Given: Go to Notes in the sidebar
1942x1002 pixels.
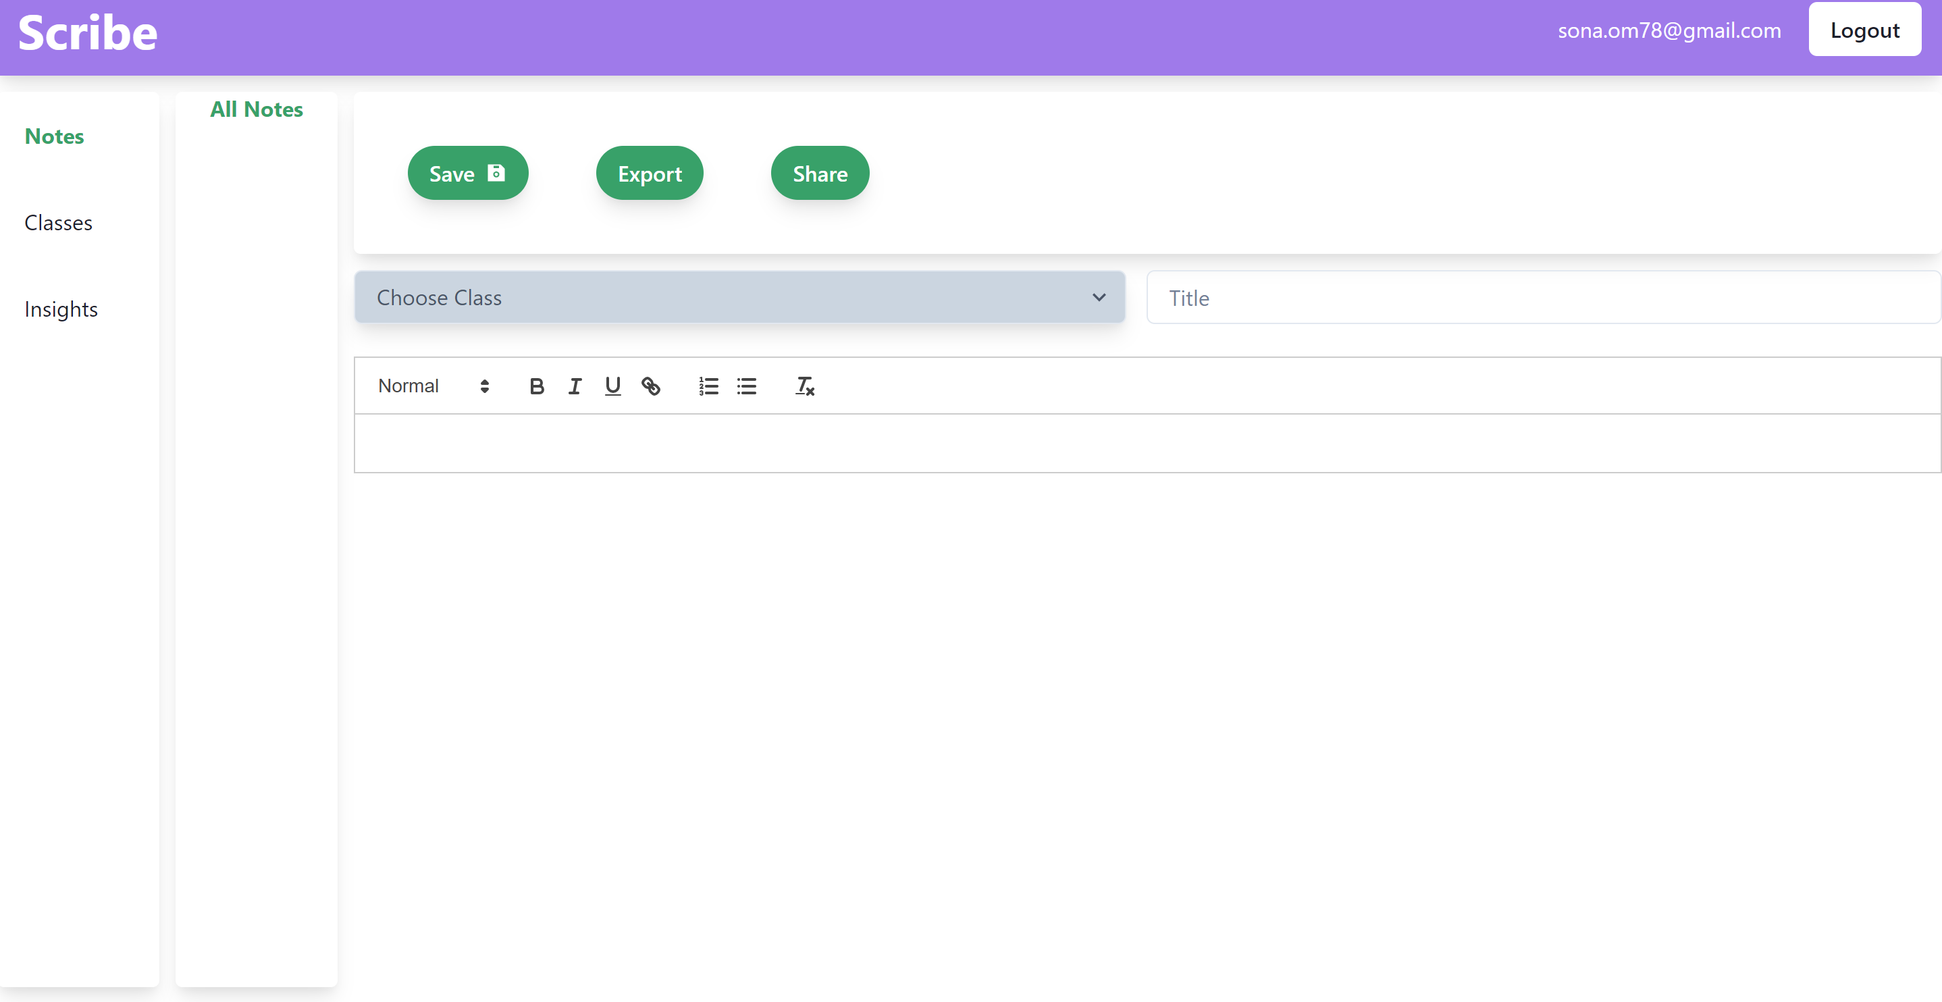Looking at the screenshot, I should 54,136.
